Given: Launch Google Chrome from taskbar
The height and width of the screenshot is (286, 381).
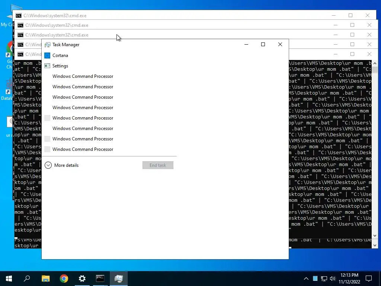Looking at the screenshot, I should (64, 279).
